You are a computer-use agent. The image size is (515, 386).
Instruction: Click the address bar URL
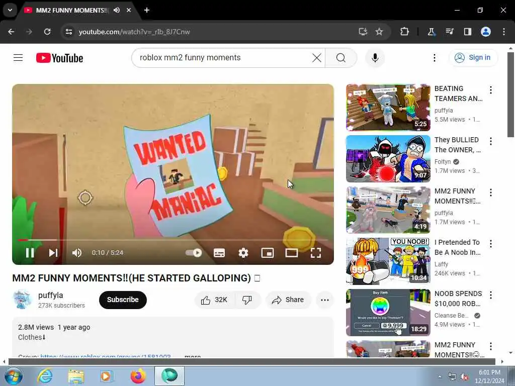(x=134, y=32)
